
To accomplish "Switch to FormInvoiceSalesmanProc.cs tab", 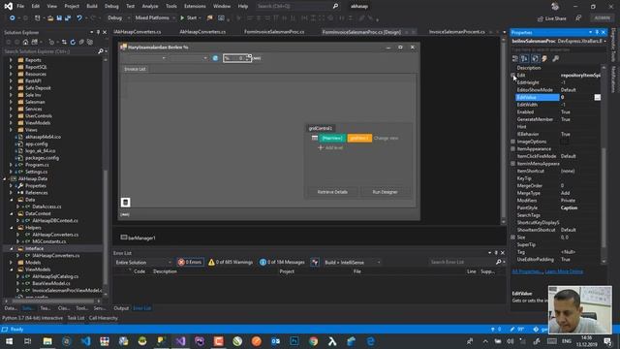I will [274, 32].
